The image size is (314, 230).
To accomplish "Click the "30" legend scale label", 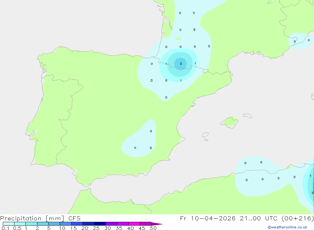I will (x=107, y=228).
